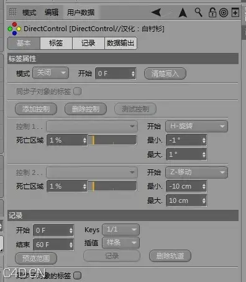Click the 控制 1 死亡区域 1 % field
The image size is (246, 282).
67,140
